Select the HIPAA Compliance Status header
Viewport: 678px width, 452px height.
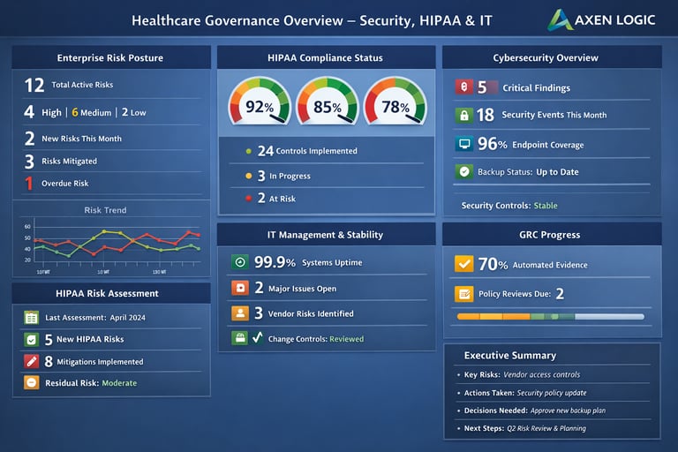pos(326,57)
